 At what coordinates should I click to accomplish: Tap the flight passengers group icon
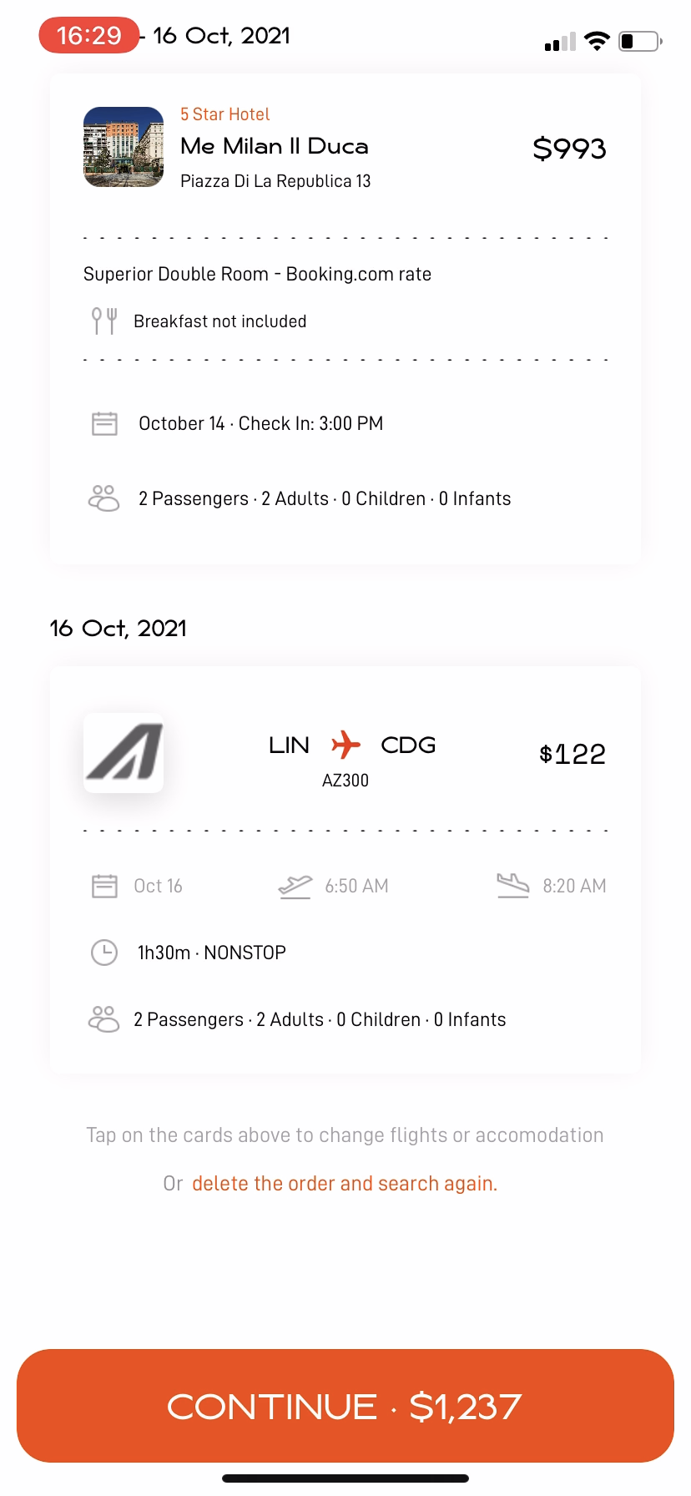coord(104,1019)
